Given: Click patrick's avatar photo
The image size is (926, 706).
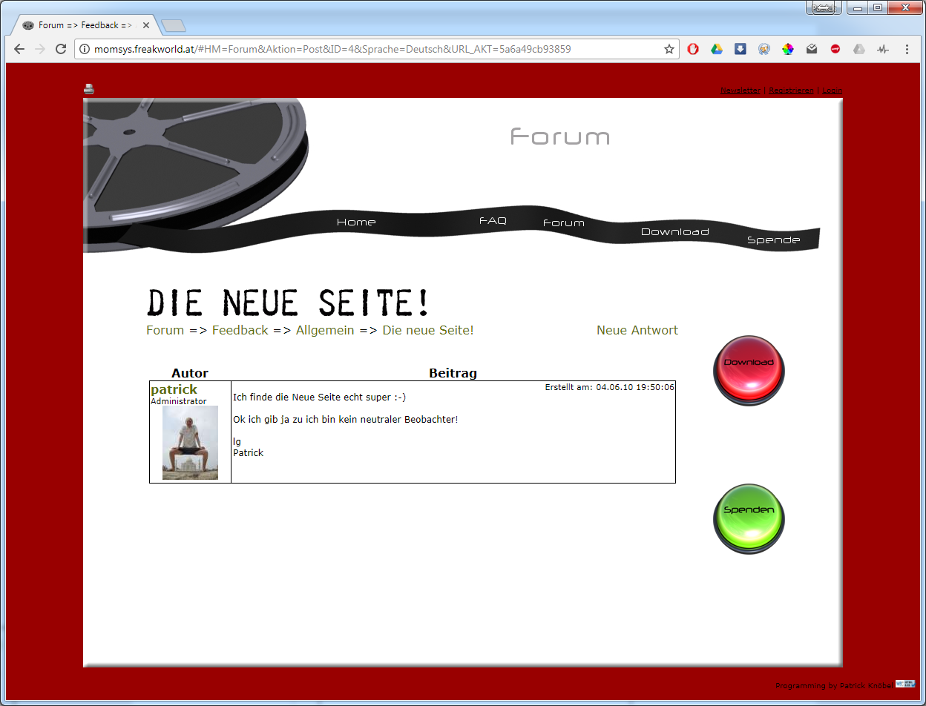Looking at the screenshot, I should pyautogui.click(x=190, y=443).
